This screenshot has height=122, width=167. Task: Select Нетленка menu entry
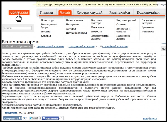148,31
